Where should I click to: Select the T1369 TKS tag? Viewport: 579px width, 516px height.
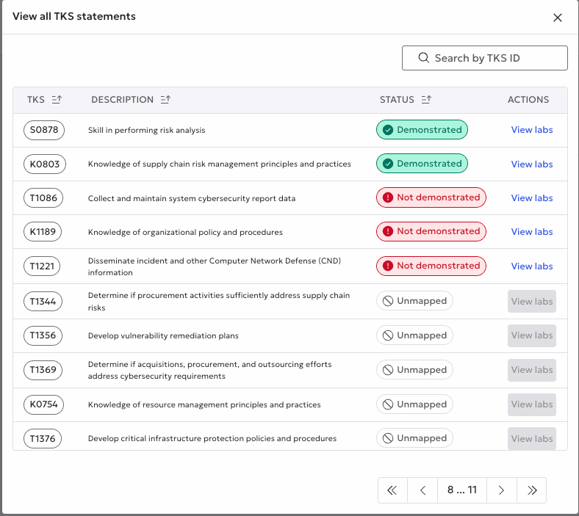click(43, 370)
